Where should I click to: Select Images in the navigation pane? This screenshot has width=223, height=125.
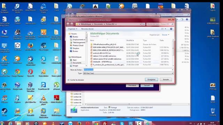[x=74, y=66]
